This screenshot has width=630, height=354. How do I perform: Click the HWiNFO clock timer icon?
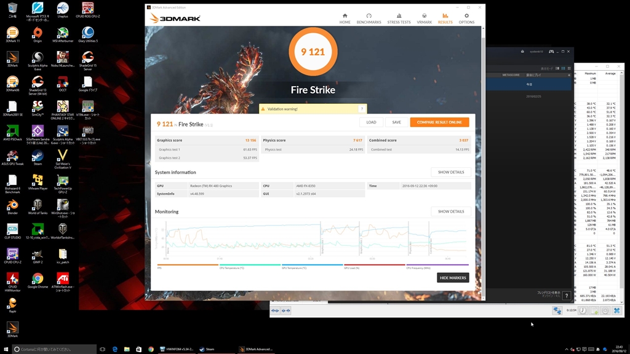pyautogui.click(x=583, y=310)
